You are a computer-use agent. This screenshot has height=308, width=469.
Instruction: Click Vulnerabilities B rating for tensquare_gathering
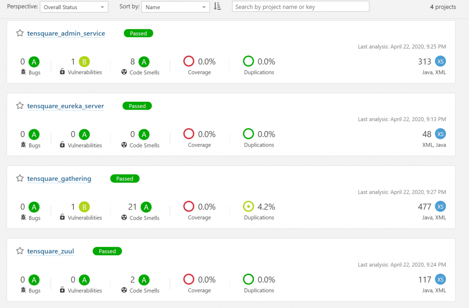84,207
